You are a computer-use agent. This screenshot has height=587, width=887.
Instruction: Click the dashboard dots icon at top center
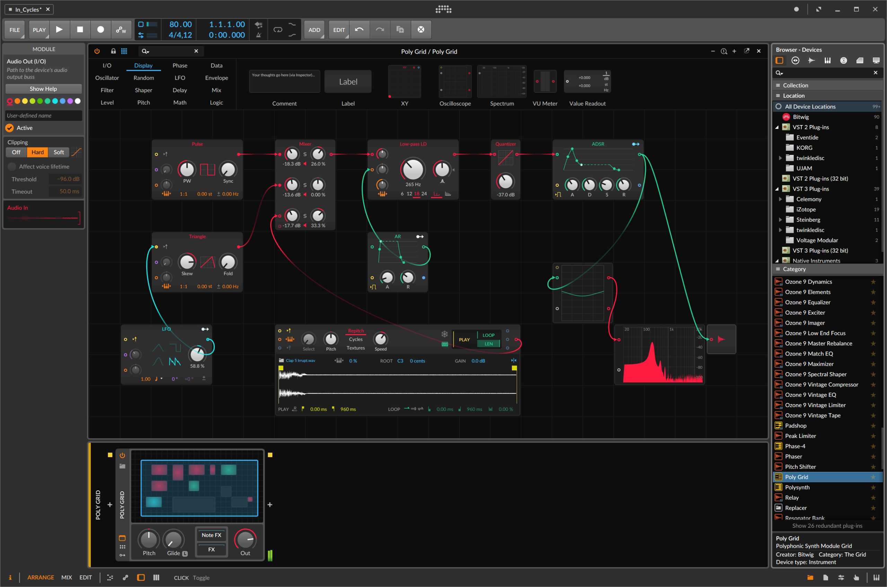pos(443,9)
